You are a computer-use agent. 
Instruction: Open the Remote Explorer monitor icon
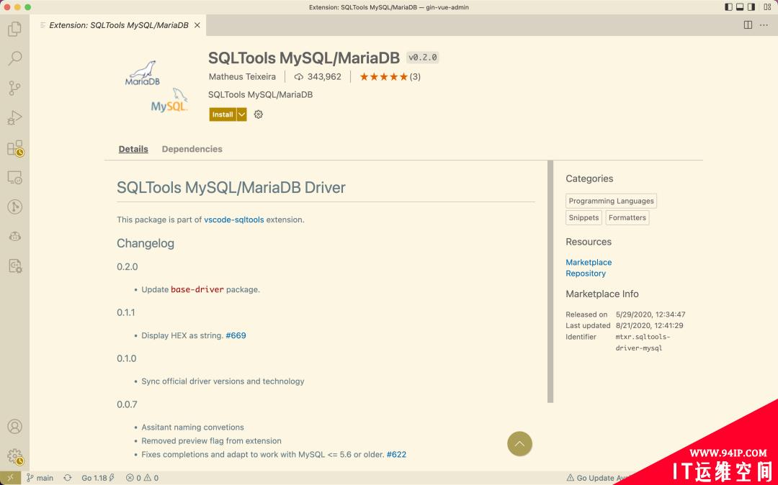point(14,177)
